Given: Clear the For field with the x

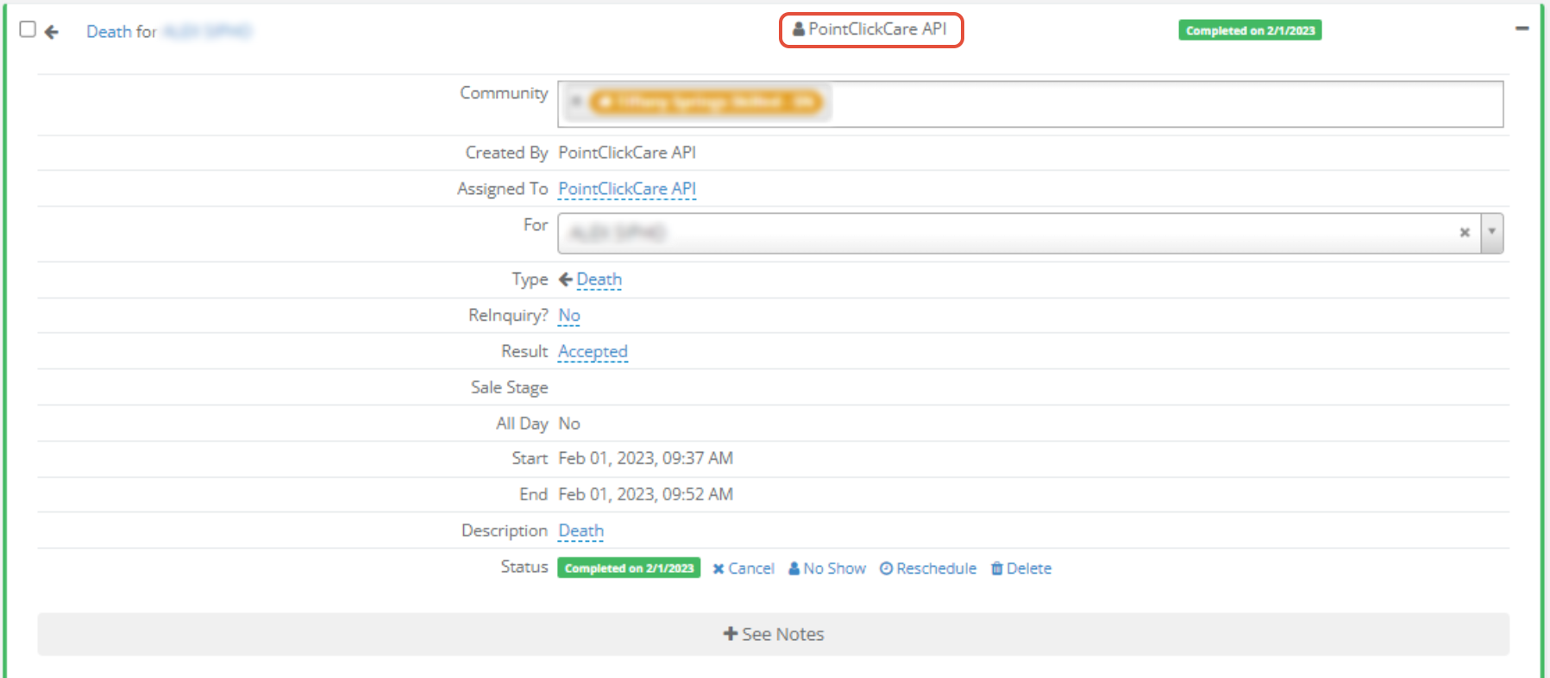Looking at the screenshot, I should 1465,232.
